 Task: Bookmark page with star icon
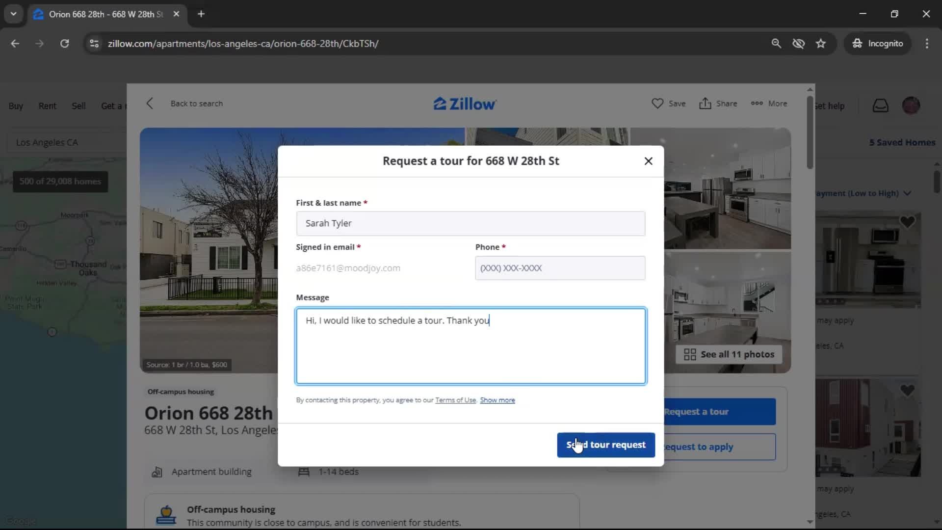pyautogui.click(x=821, y=44)
